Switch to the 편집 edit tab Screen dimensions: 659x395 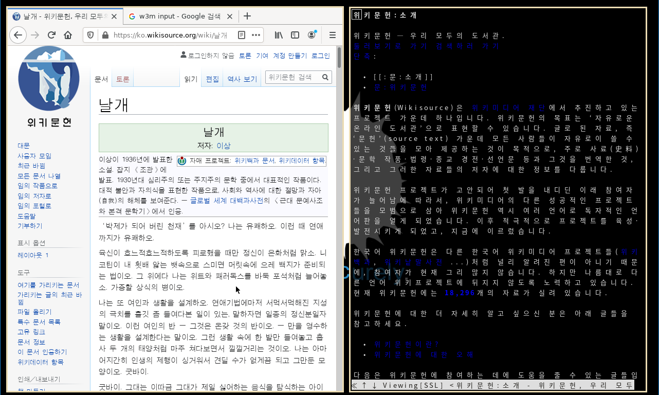coord(212,79)
